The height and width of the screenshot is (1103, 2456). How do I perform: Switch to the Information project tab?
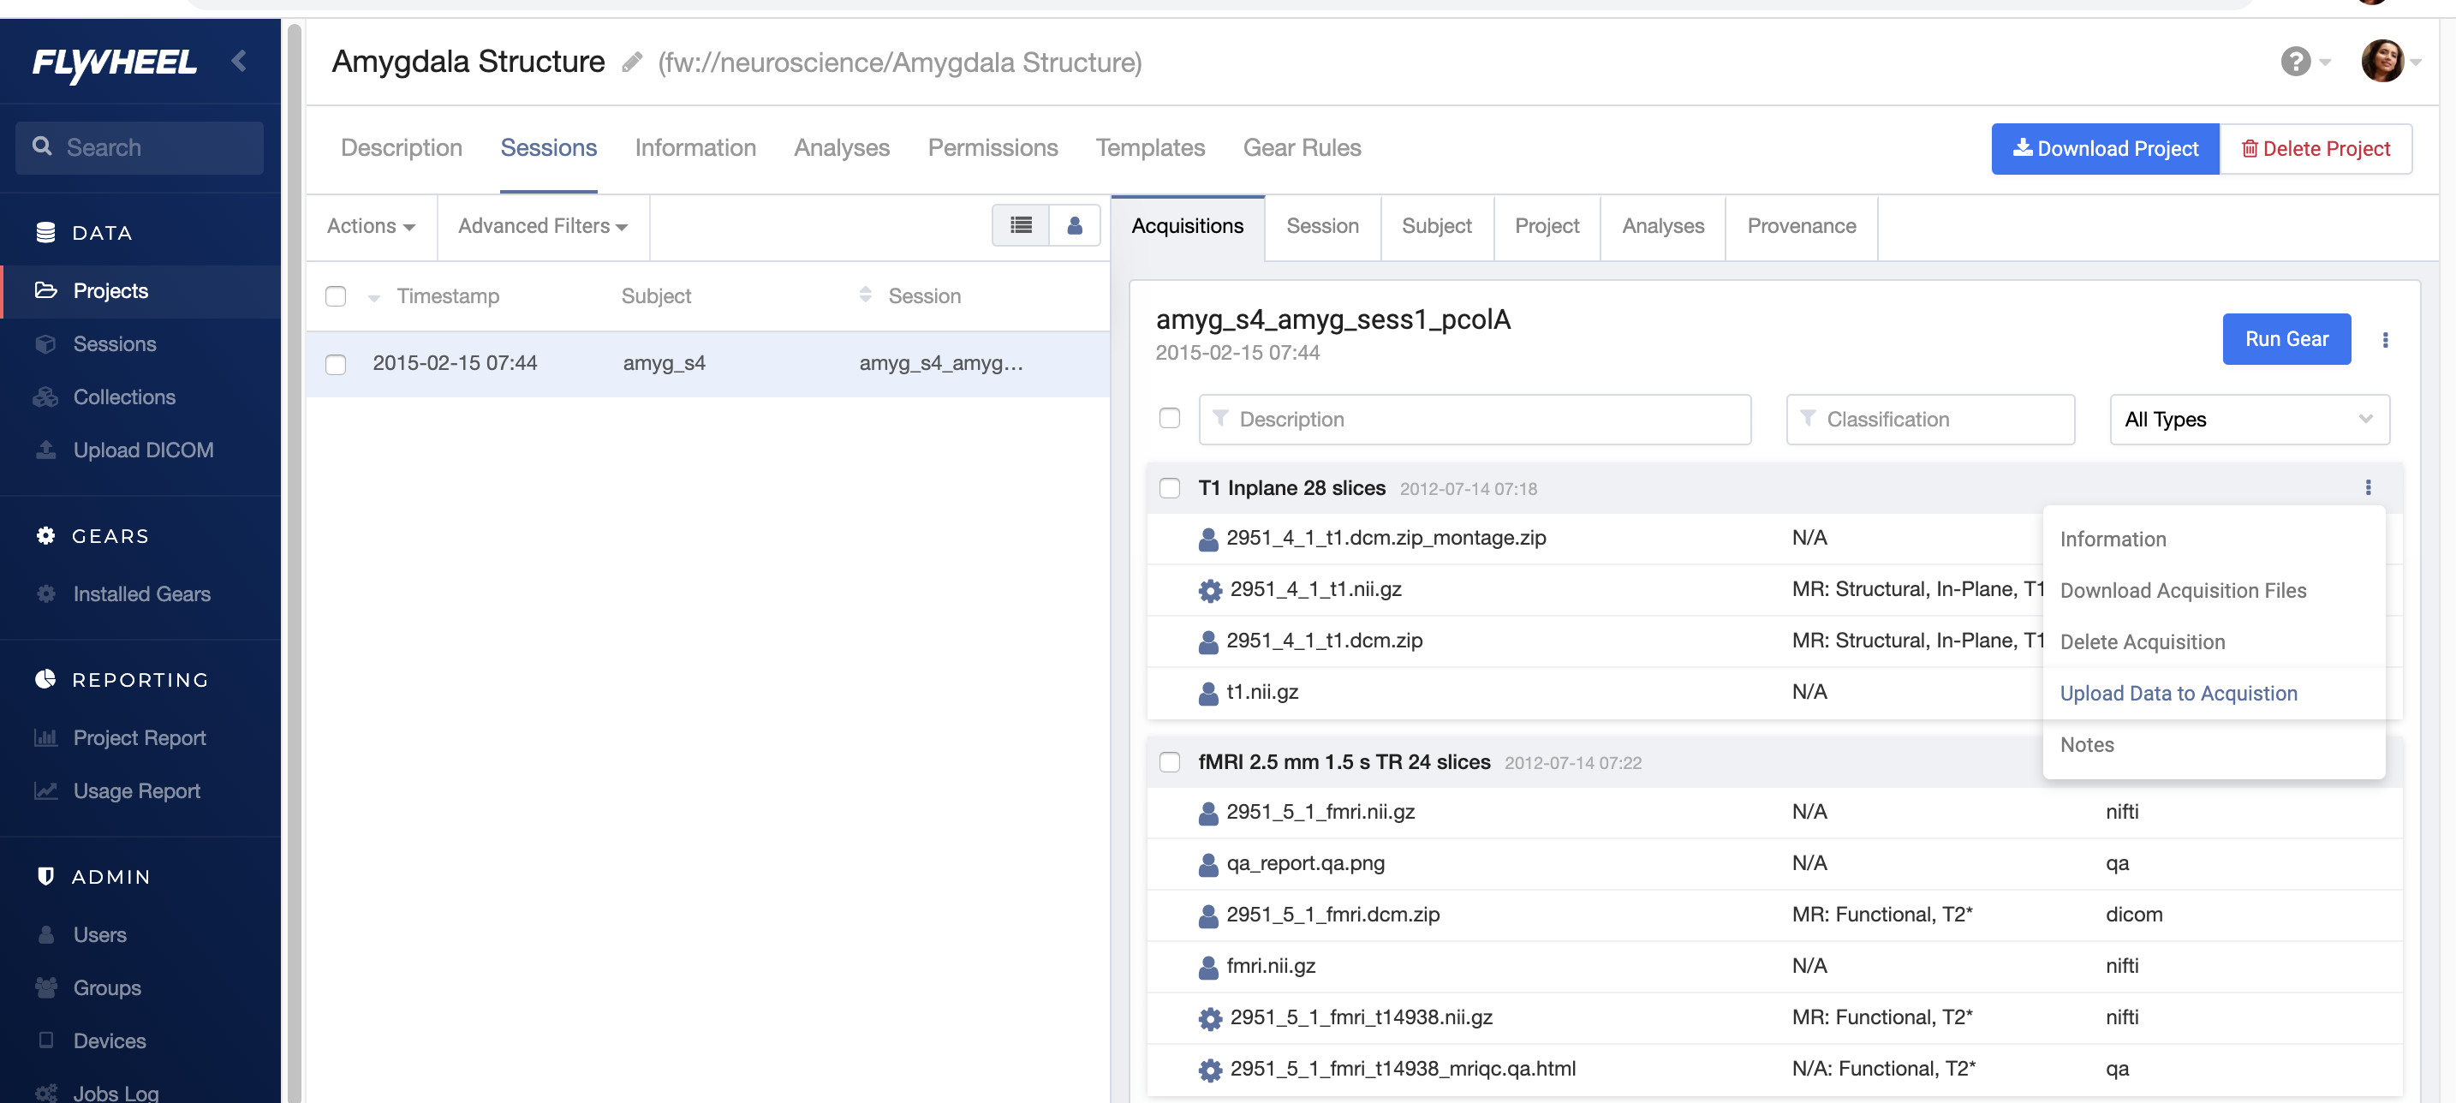tap(695, 148)
